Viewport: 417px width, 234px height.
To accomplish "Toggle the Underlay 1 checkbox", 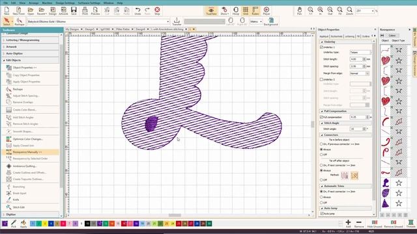I will pos(321,47).
